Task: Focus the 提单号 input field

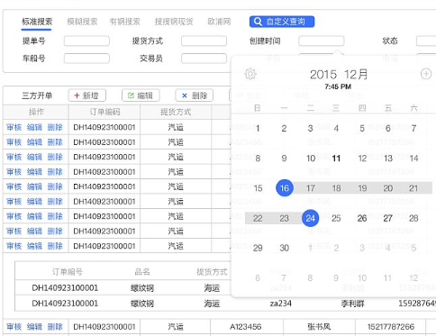Action: click(x=86, y=41)
